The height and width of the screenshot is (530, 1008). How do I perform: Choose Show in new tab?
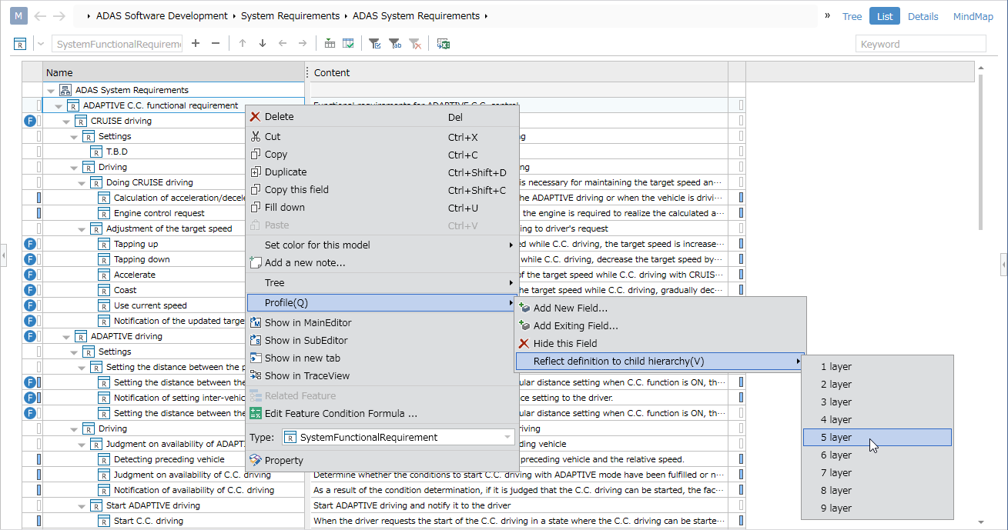pyautogui.click(x=383, y=358)
